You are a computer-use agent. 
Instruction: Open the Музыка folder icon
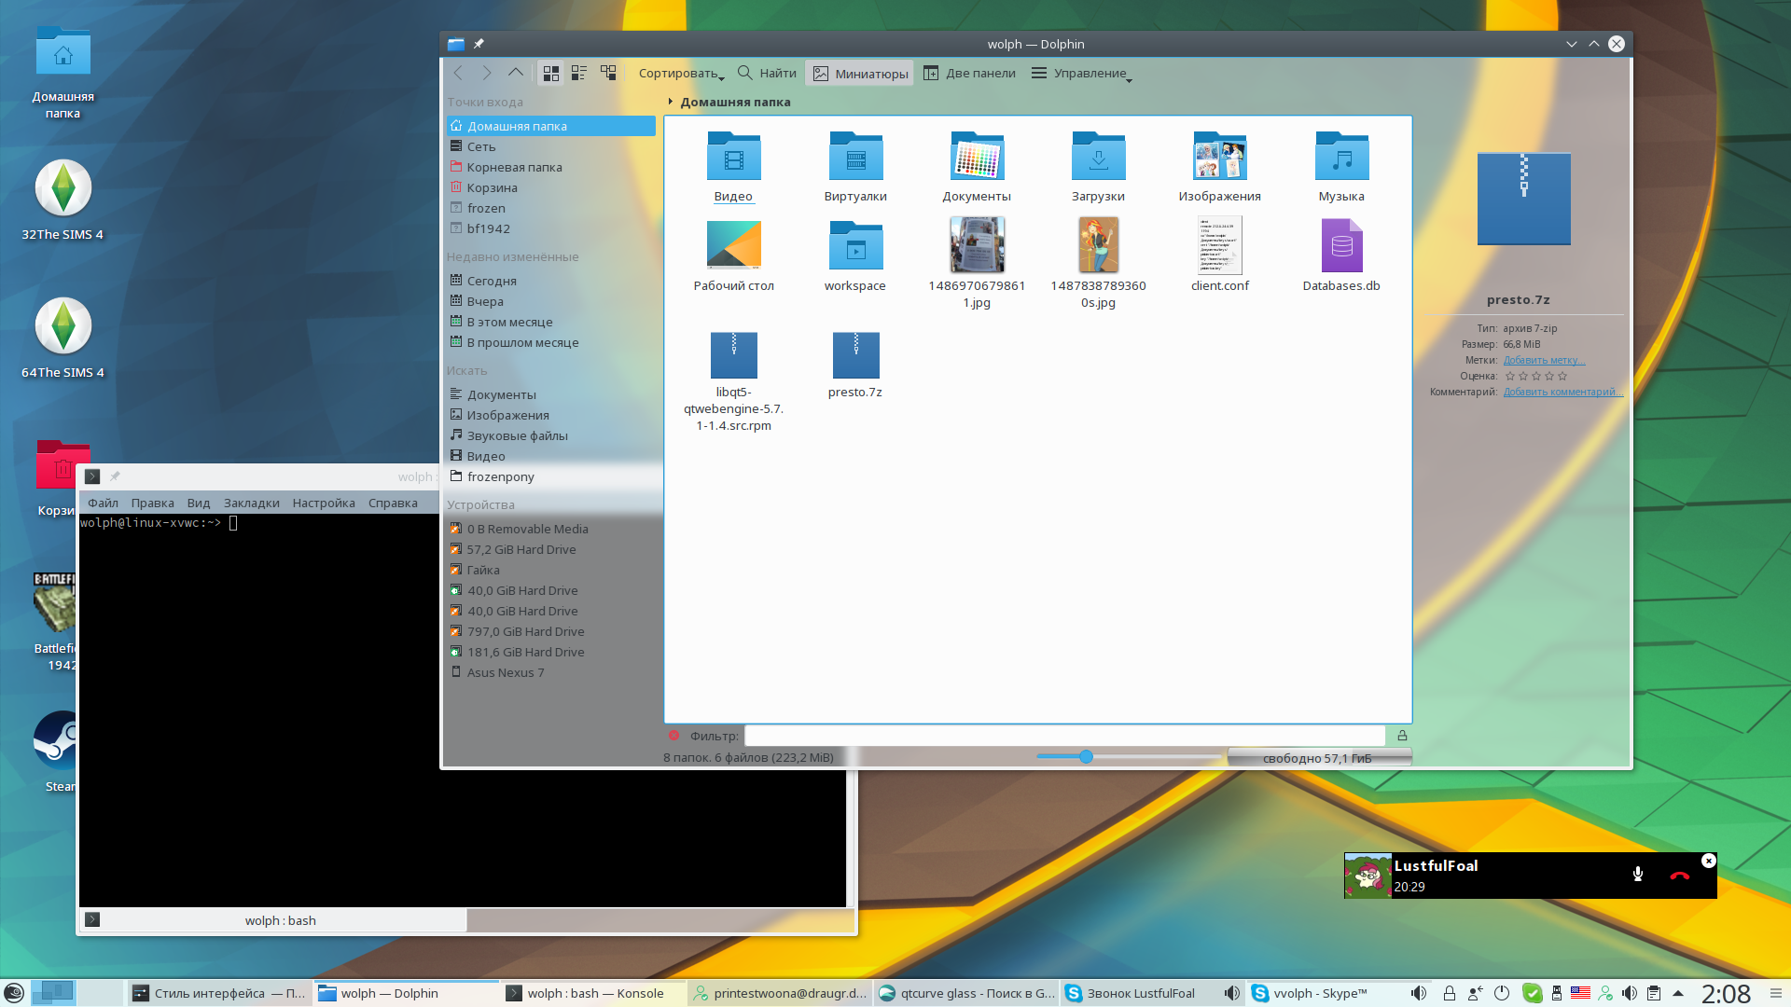click(x=1341, y=156)
